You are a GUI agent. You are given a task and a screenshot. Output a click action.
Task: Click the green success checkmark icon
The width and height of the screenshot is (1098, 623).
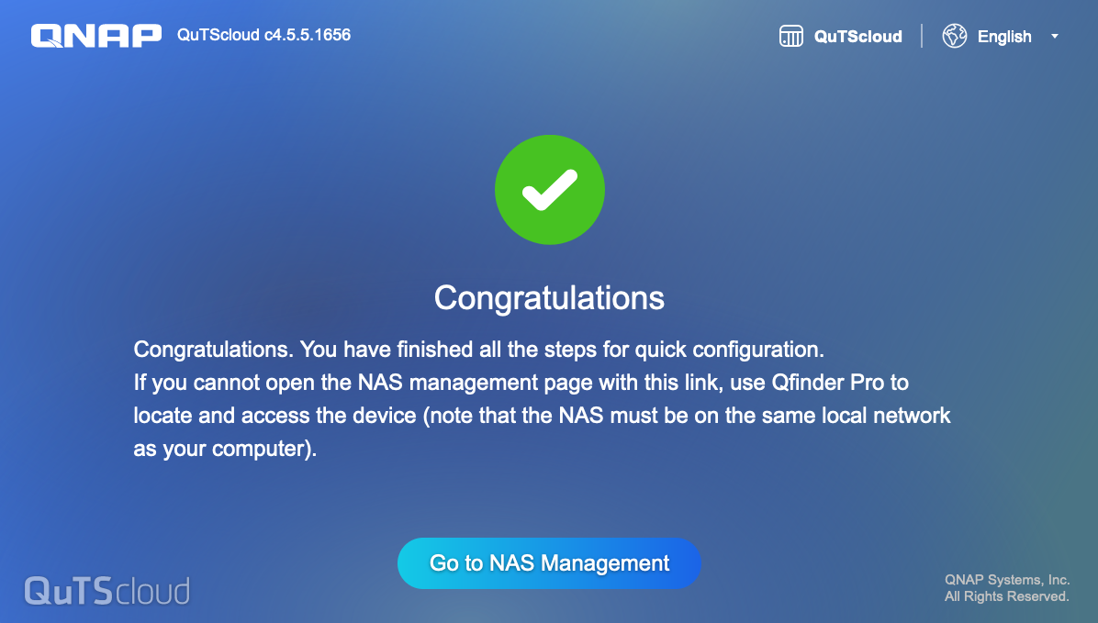pos(549,190)
